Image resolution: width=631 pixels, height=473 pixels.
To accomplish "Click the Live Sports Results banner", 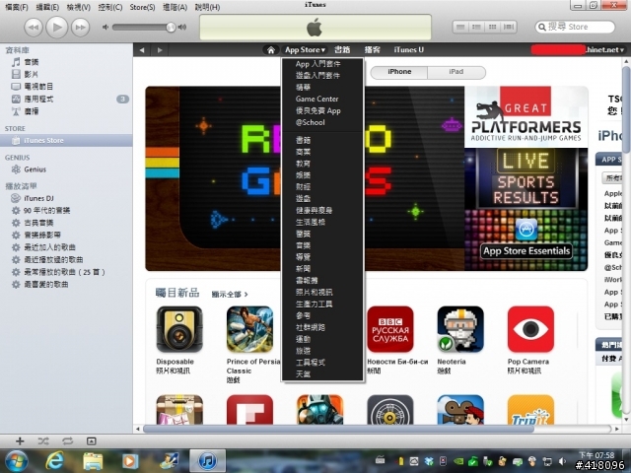I will (526, 178).
